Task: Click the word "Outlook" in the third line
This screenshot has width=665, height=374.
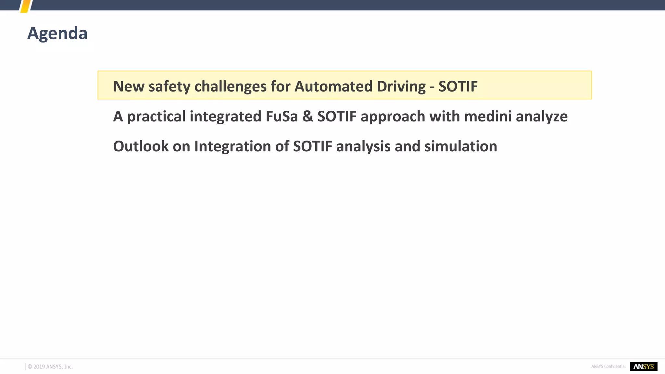Action: (141, 146)
